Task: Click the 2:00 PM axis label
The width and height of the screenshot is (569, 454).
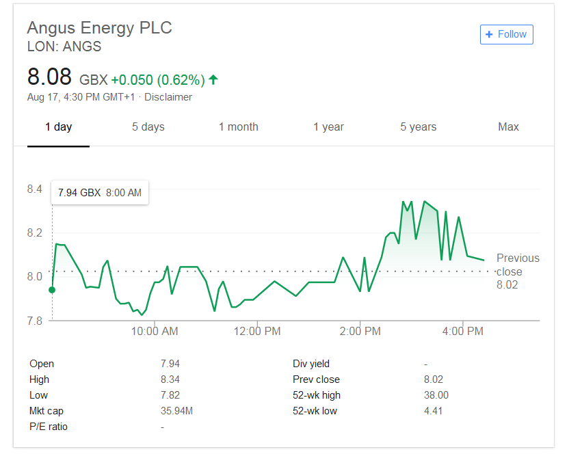Action: (360, 331)
